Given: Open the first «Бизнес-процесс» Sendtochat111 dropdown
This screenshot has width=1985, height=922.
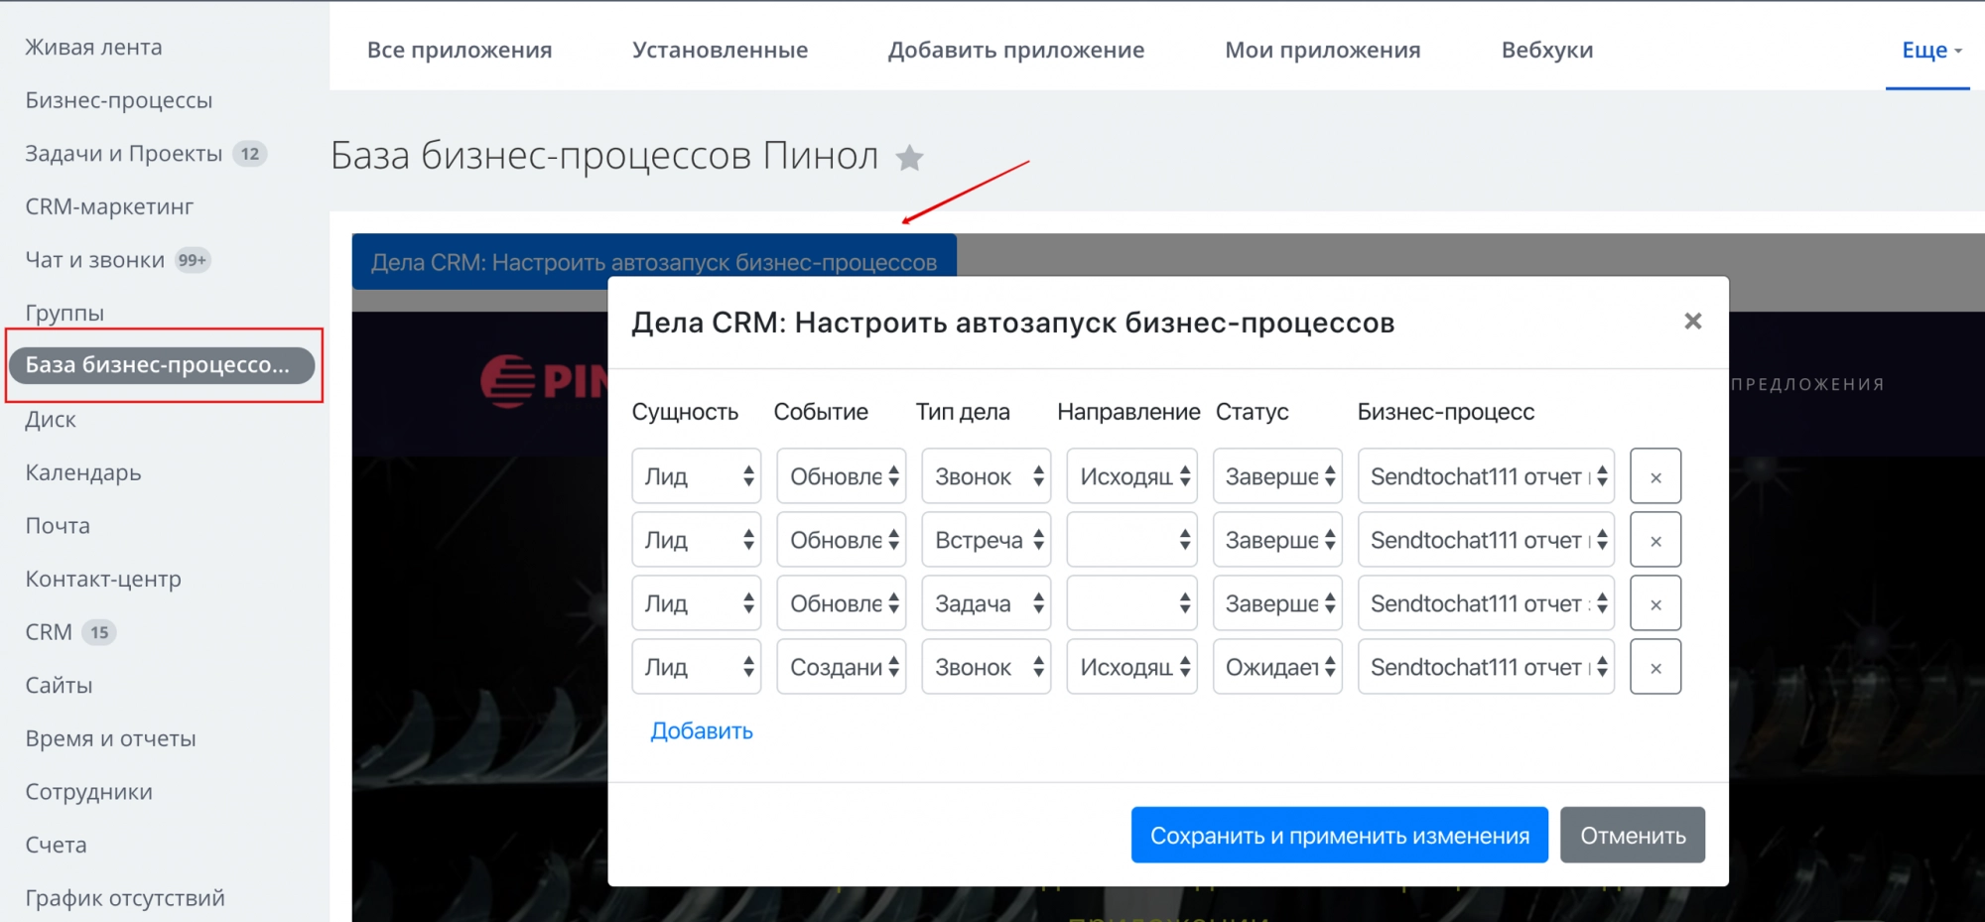Looking at the screenshot, I should pyautogui.click(x=1485, y=476).
